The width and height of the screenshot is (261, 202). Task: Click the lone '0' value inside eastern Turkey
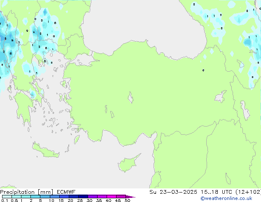pos(203,70)
